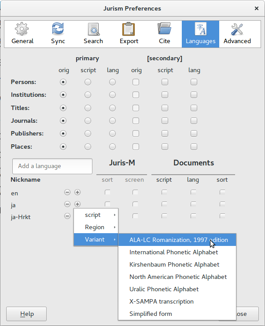Open the Export preferences pane
Image resolution: width=265 pixels, height=326 pixels.
129,34
